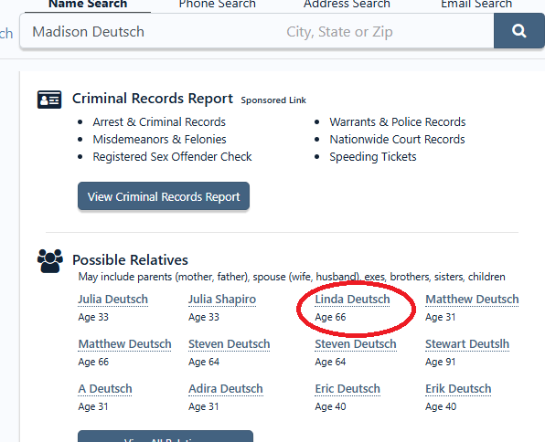This screenshot has height=442, width=545.
Task: Switch to the Phone Search tab
Action: (x=218, y=5)
